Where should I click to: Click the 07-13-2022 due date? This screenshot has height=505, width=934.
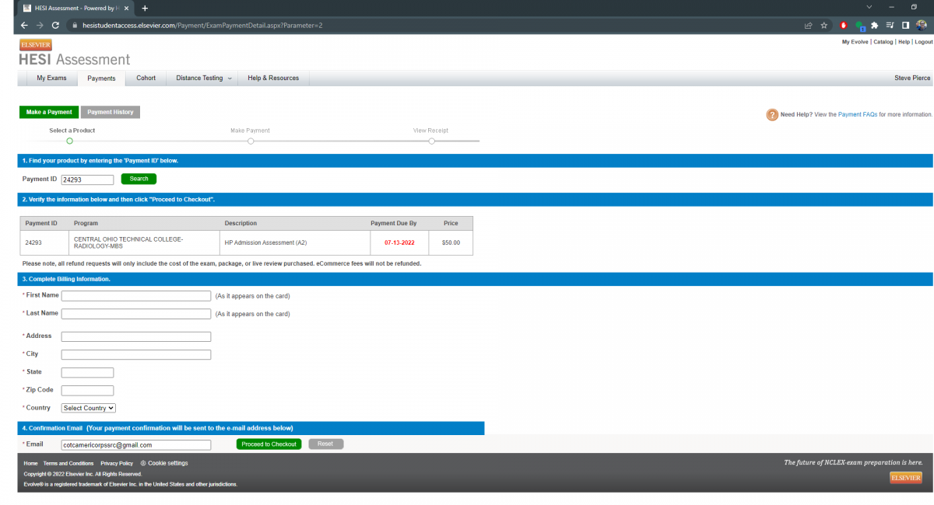click(x=399, y=242)
